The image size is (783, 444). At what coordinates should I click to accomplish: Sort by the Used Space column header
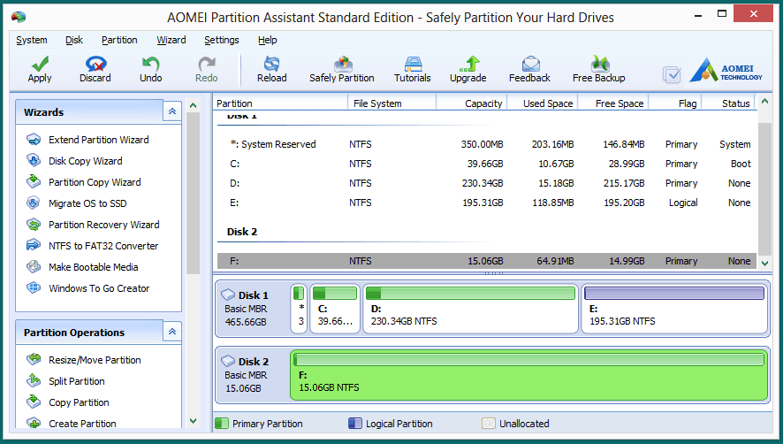[543, 103]
